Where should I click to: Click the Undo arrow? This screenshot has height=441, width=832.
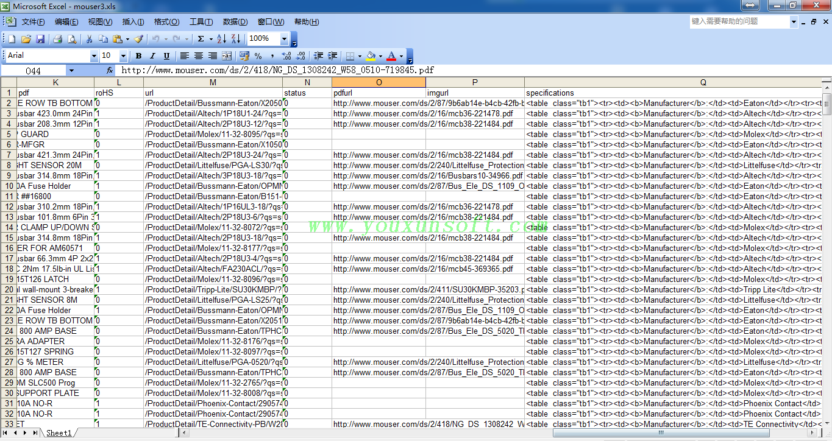pyautogui.click(x=155, y=39)
